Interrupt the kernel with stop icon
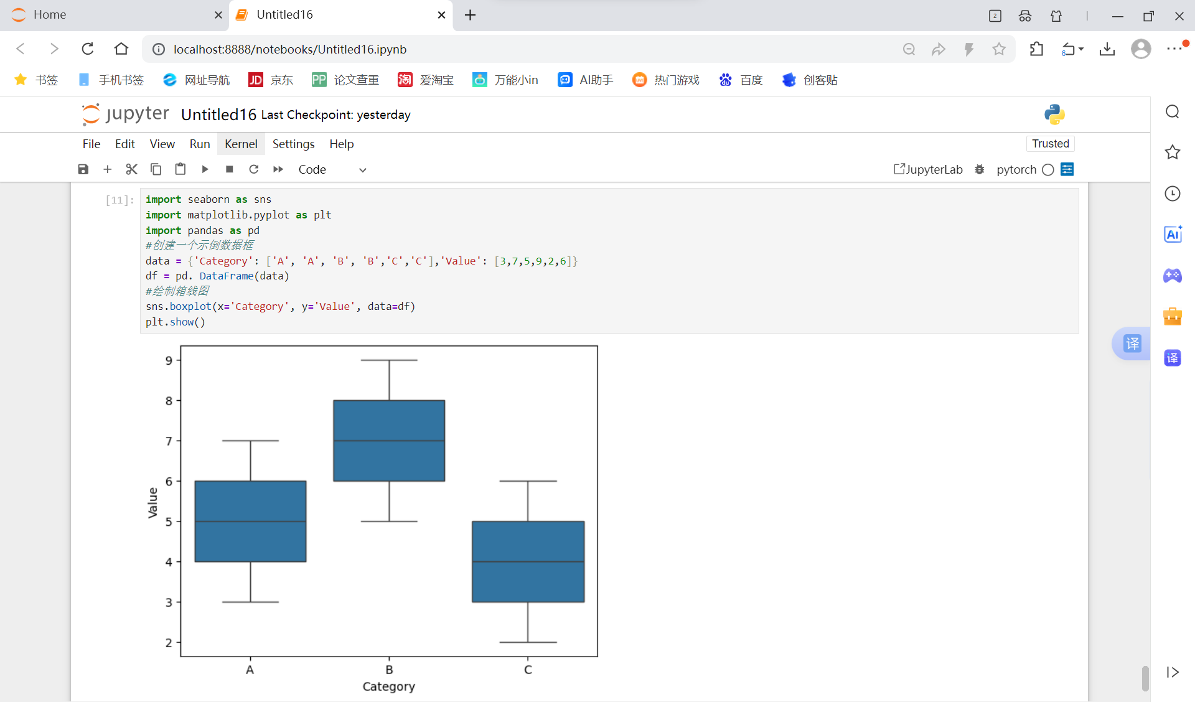Viewport: 1195px width, 702px height. (x=229, y=169)
